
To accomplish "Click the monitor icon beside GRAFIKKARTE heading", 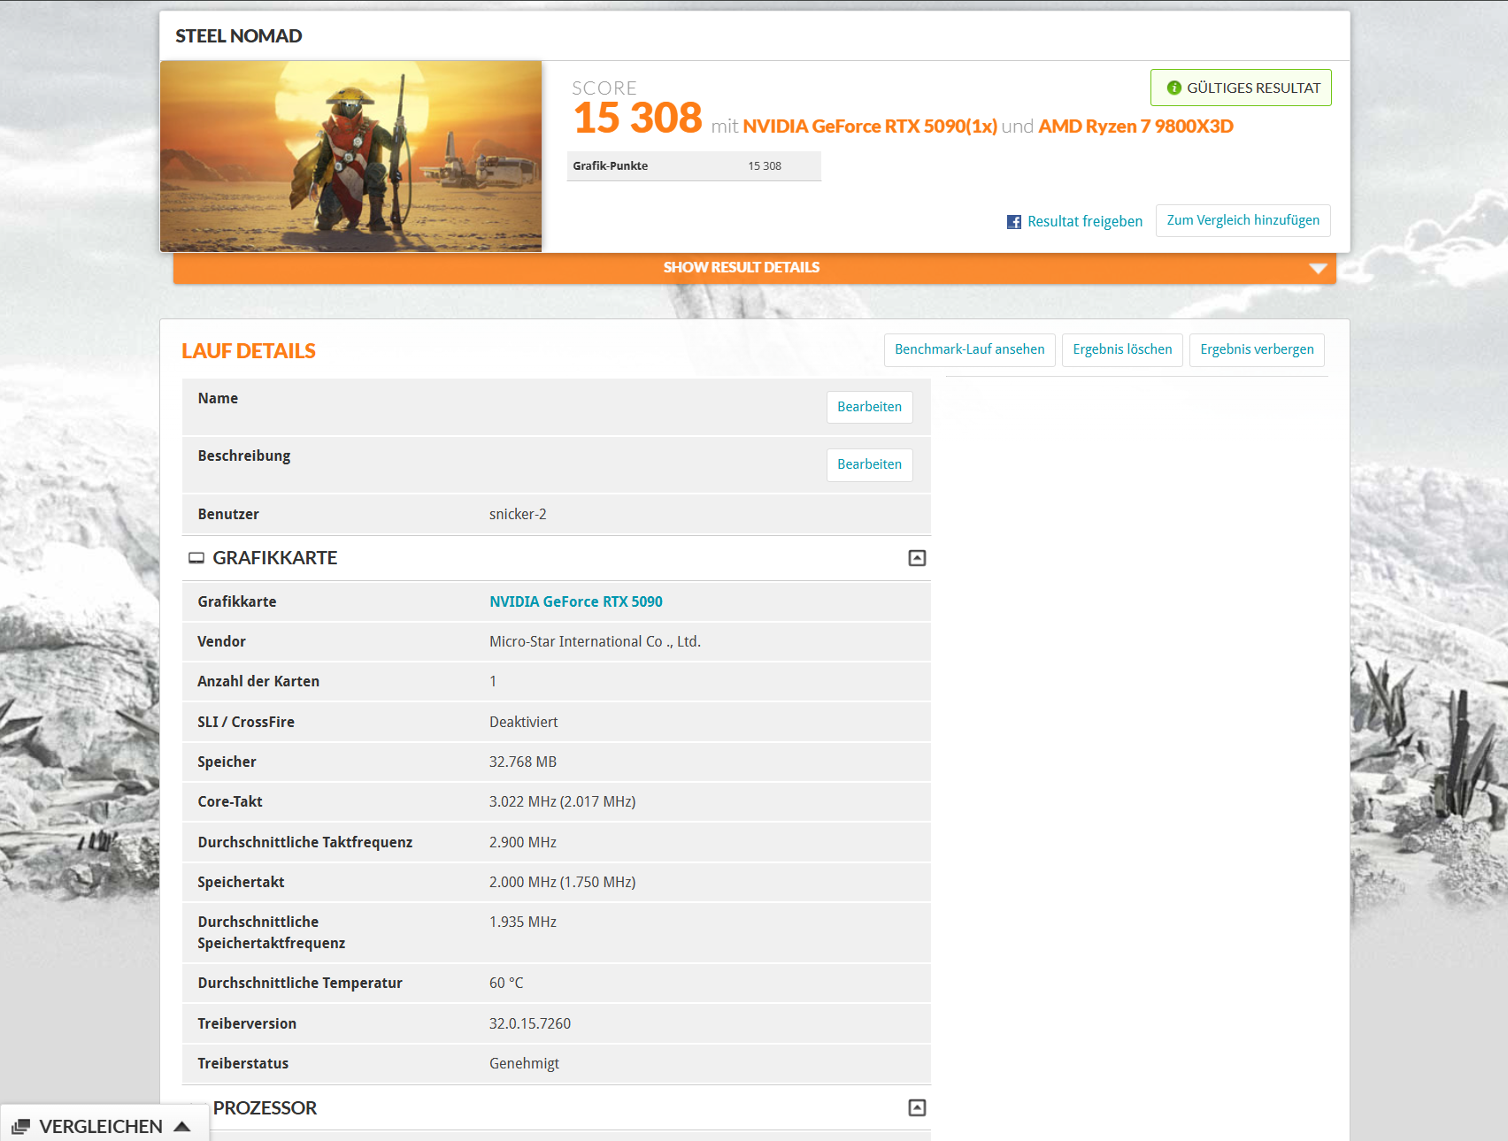I will click(x=196, y=557).
